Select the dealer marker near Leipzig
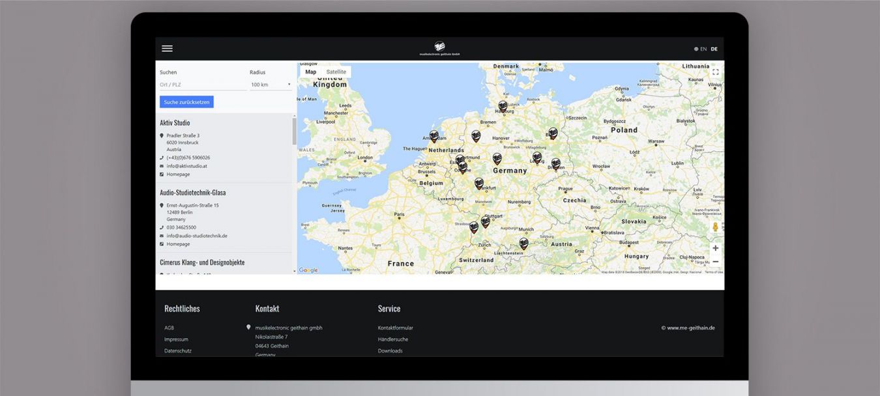 [x=536, y=158]
